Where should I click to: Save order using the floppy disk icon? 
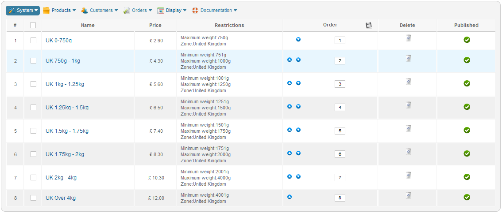tap(369, 25)
